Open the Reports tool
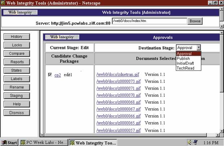224x146 pixels. [17, 62]
